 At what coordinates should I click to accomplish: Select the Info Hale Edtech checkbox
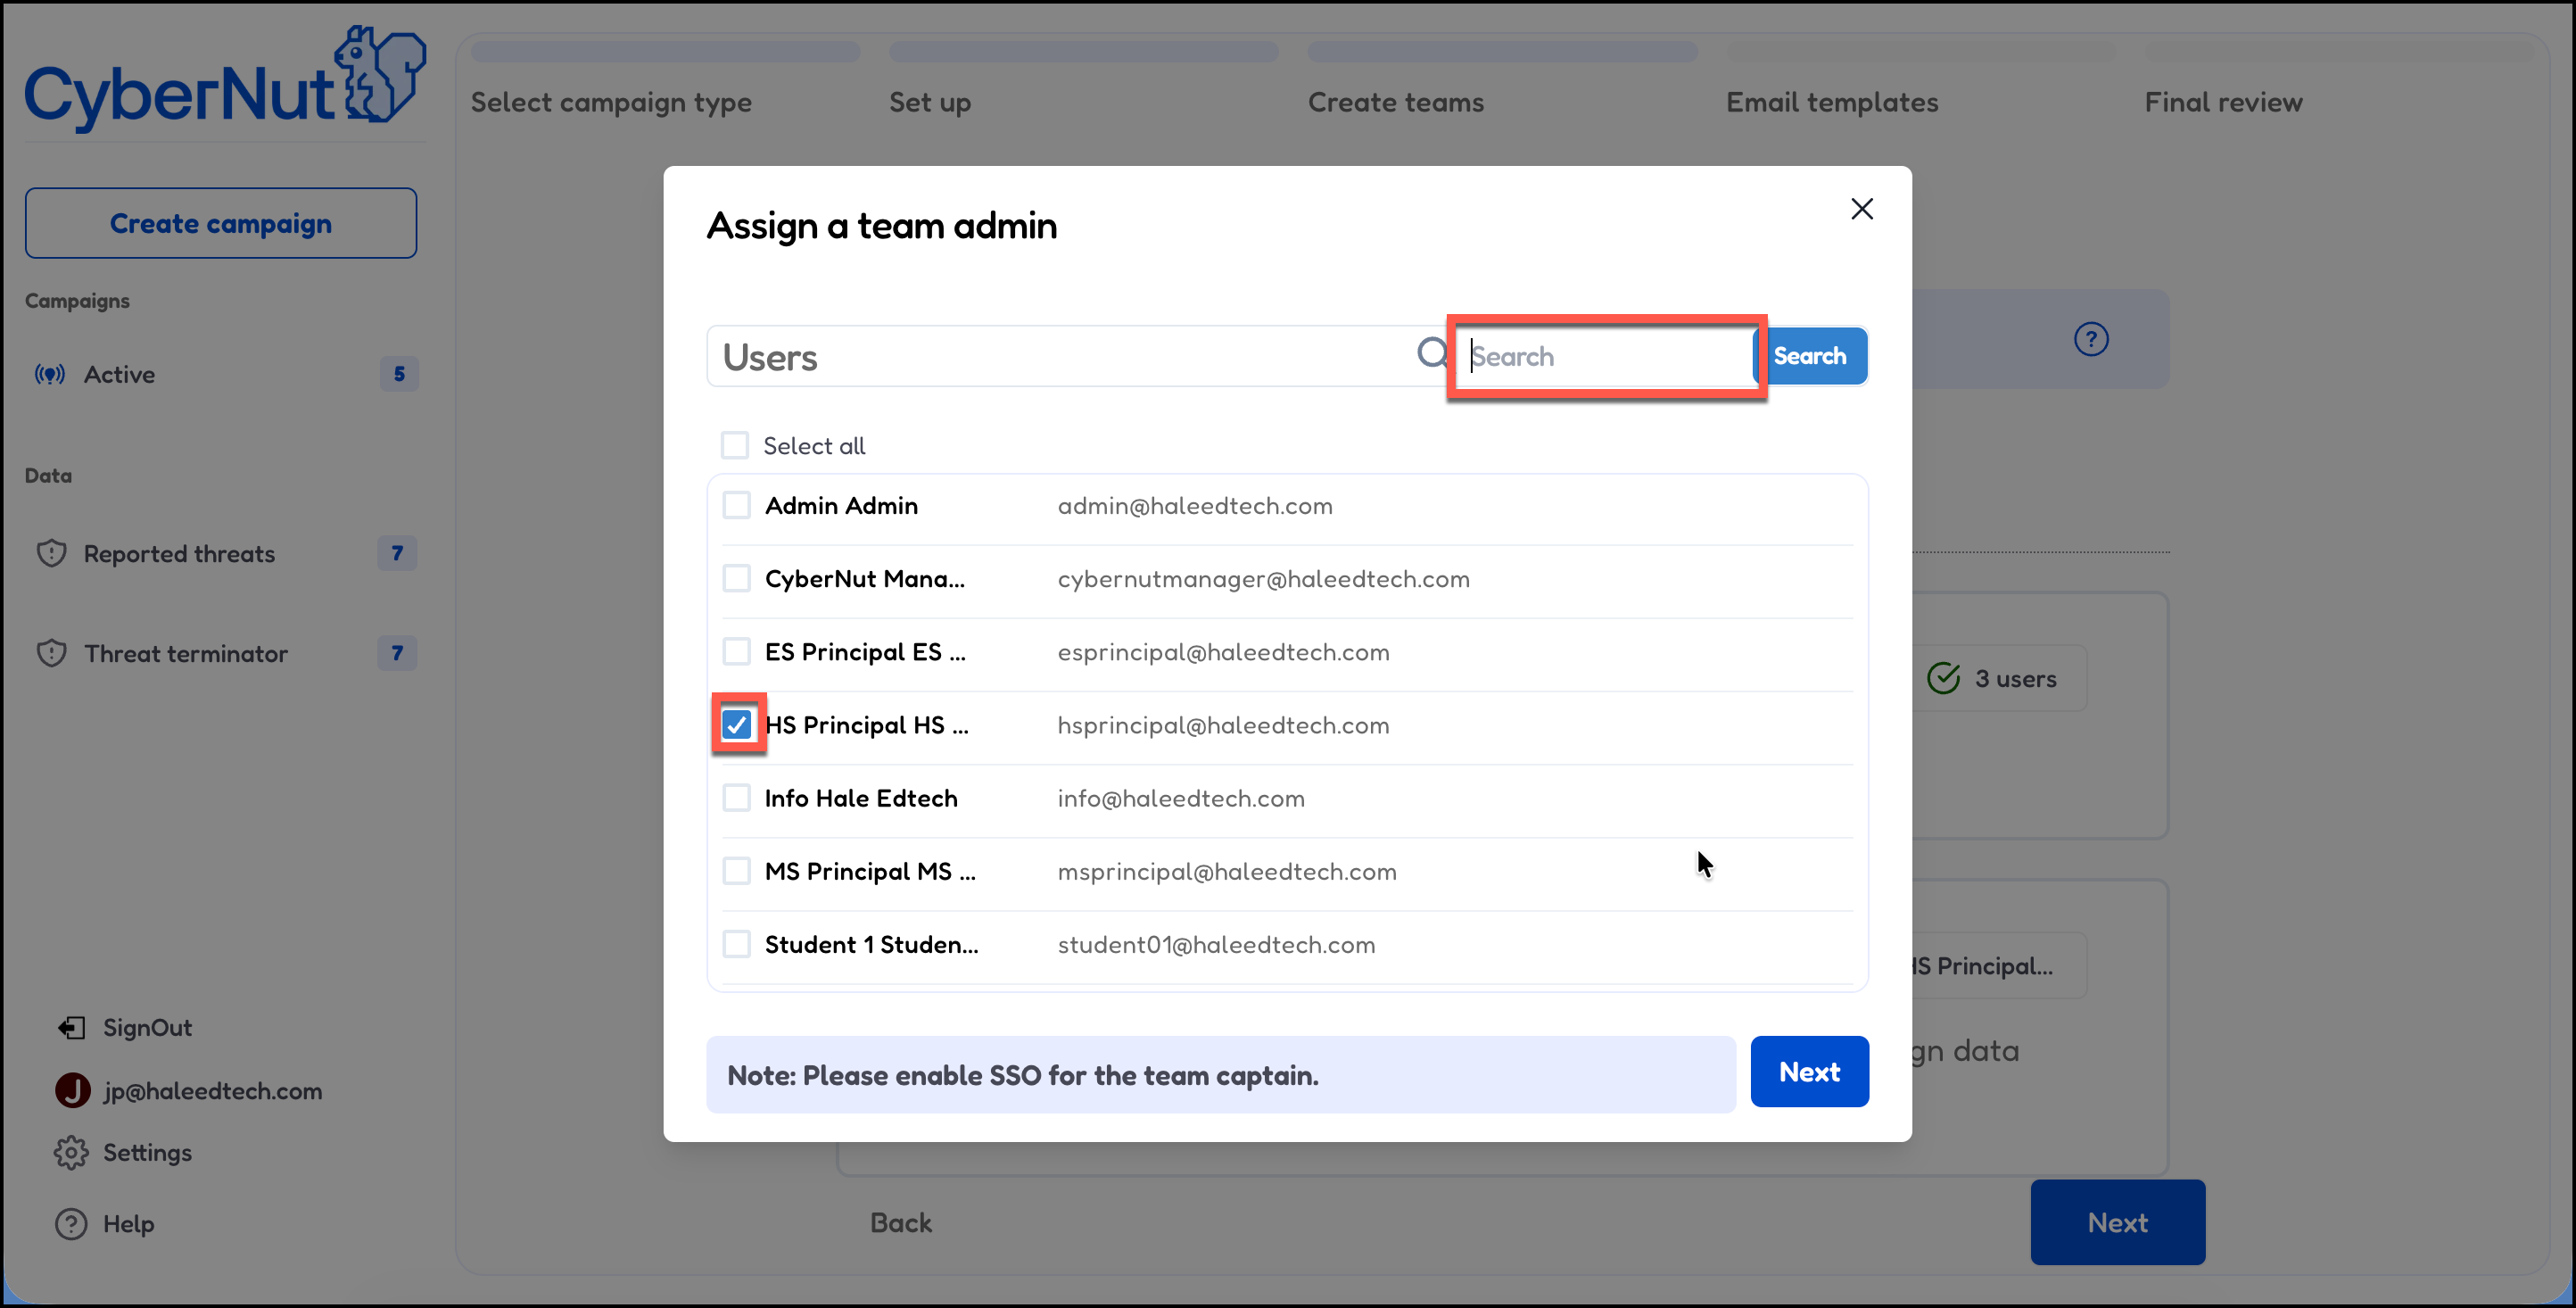737,798
